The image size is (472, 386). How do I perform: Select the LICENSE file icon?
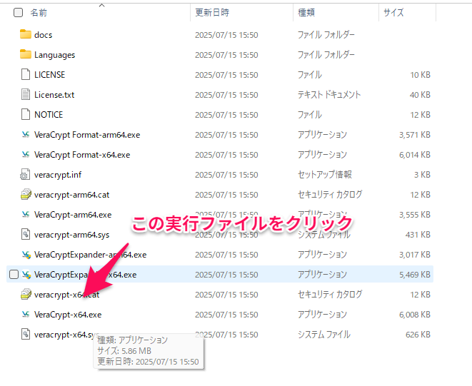pos(26,75)
